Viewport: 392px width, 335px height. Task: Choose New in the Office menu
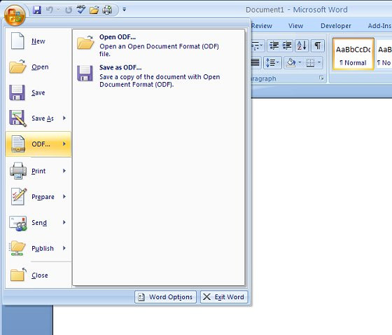click(38, 41)
